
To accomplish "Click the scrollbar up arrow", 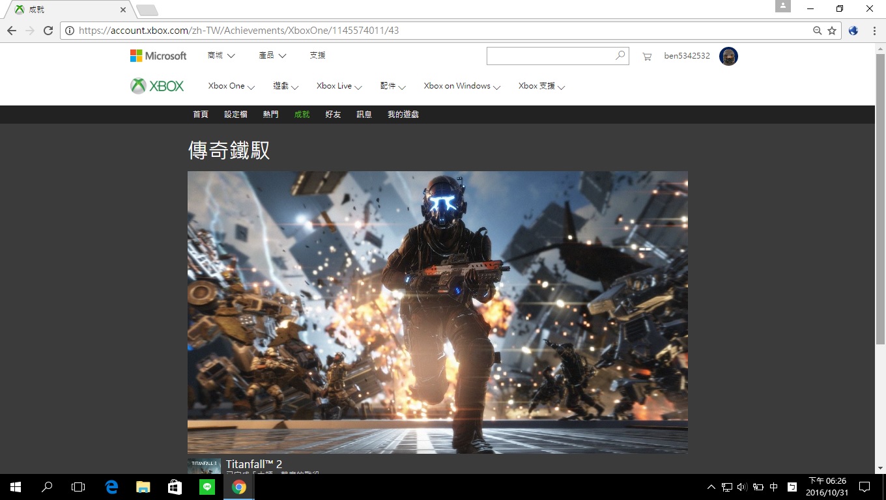I will pos(880,49).
